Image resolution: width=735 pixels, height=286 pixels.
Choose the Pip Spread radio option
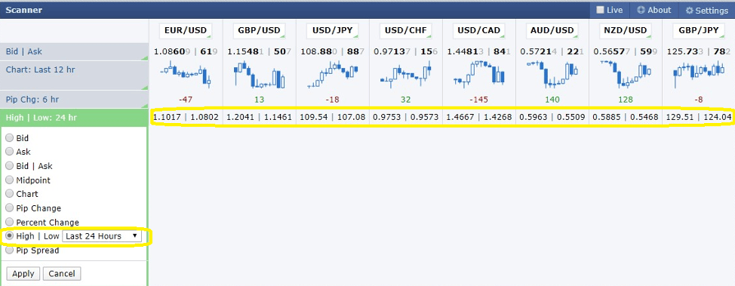pyautogui.click(x=9, y=250)
